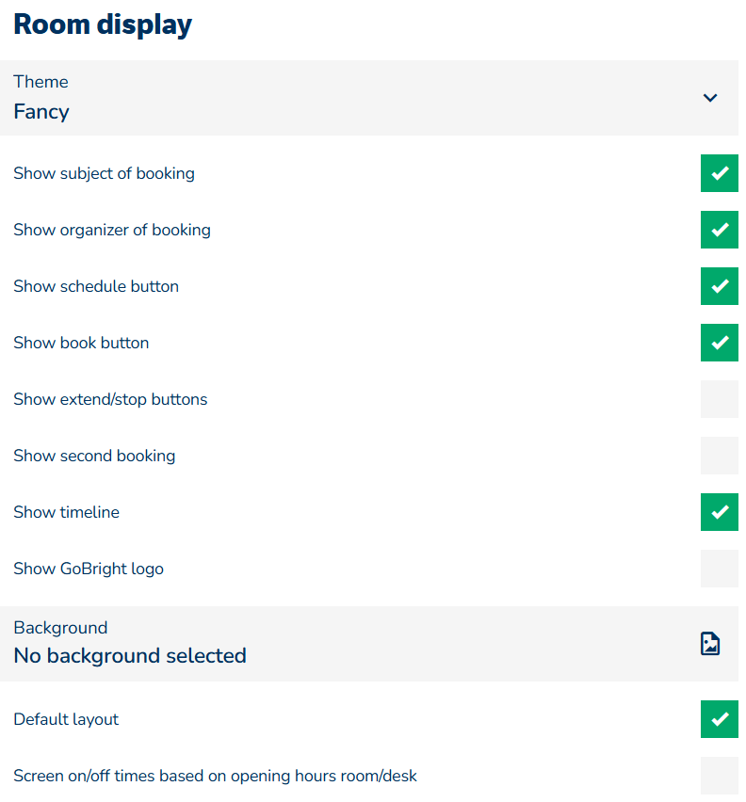The image size is (746, 802).
Task: Open the Fancy theme selector
Action: [x=41, y=112]
